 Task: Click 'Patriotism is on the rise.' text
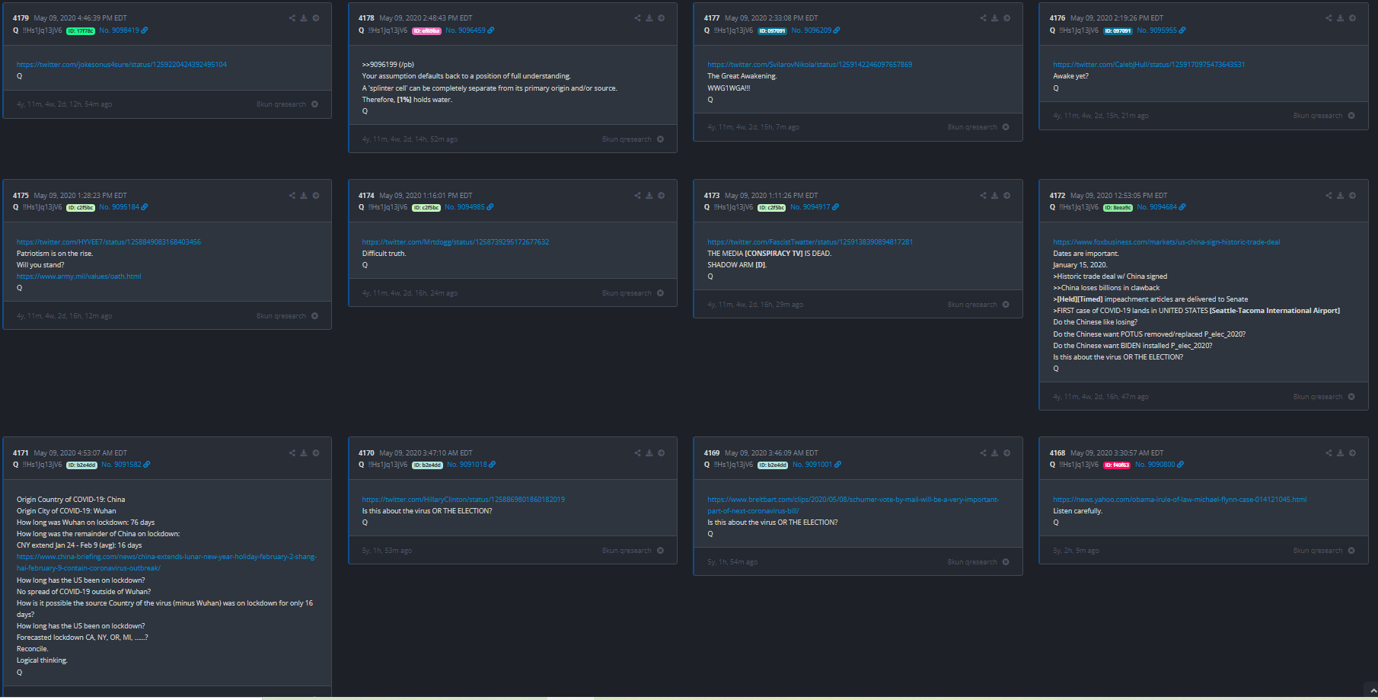point(55,254)
